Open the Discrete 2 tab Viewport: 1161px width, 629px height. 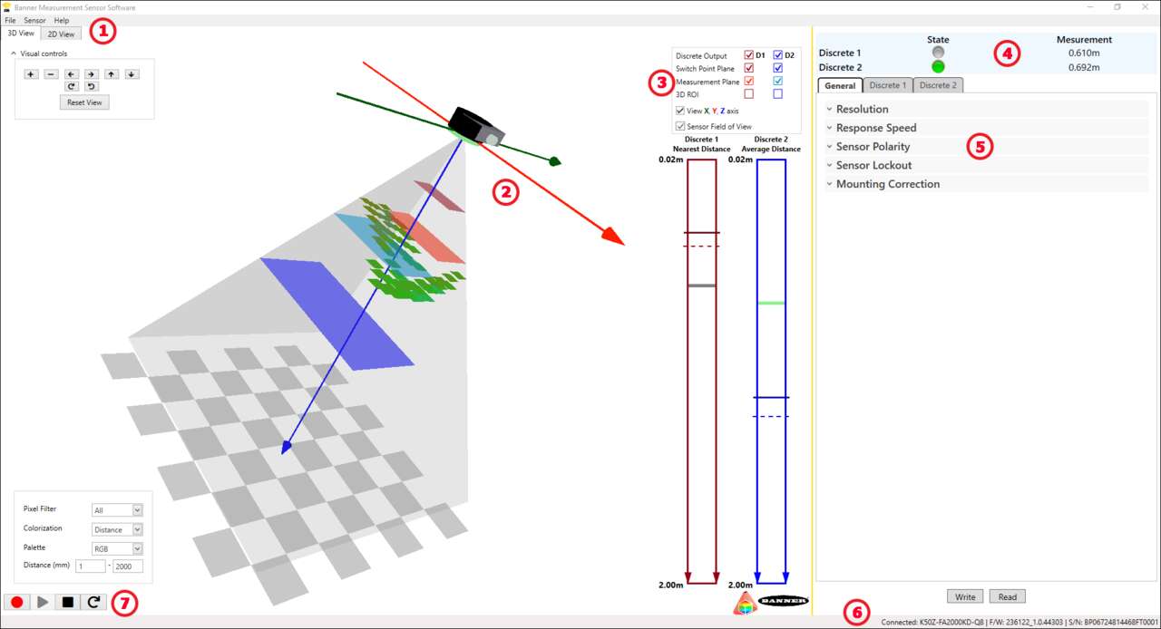click(938, 85)
